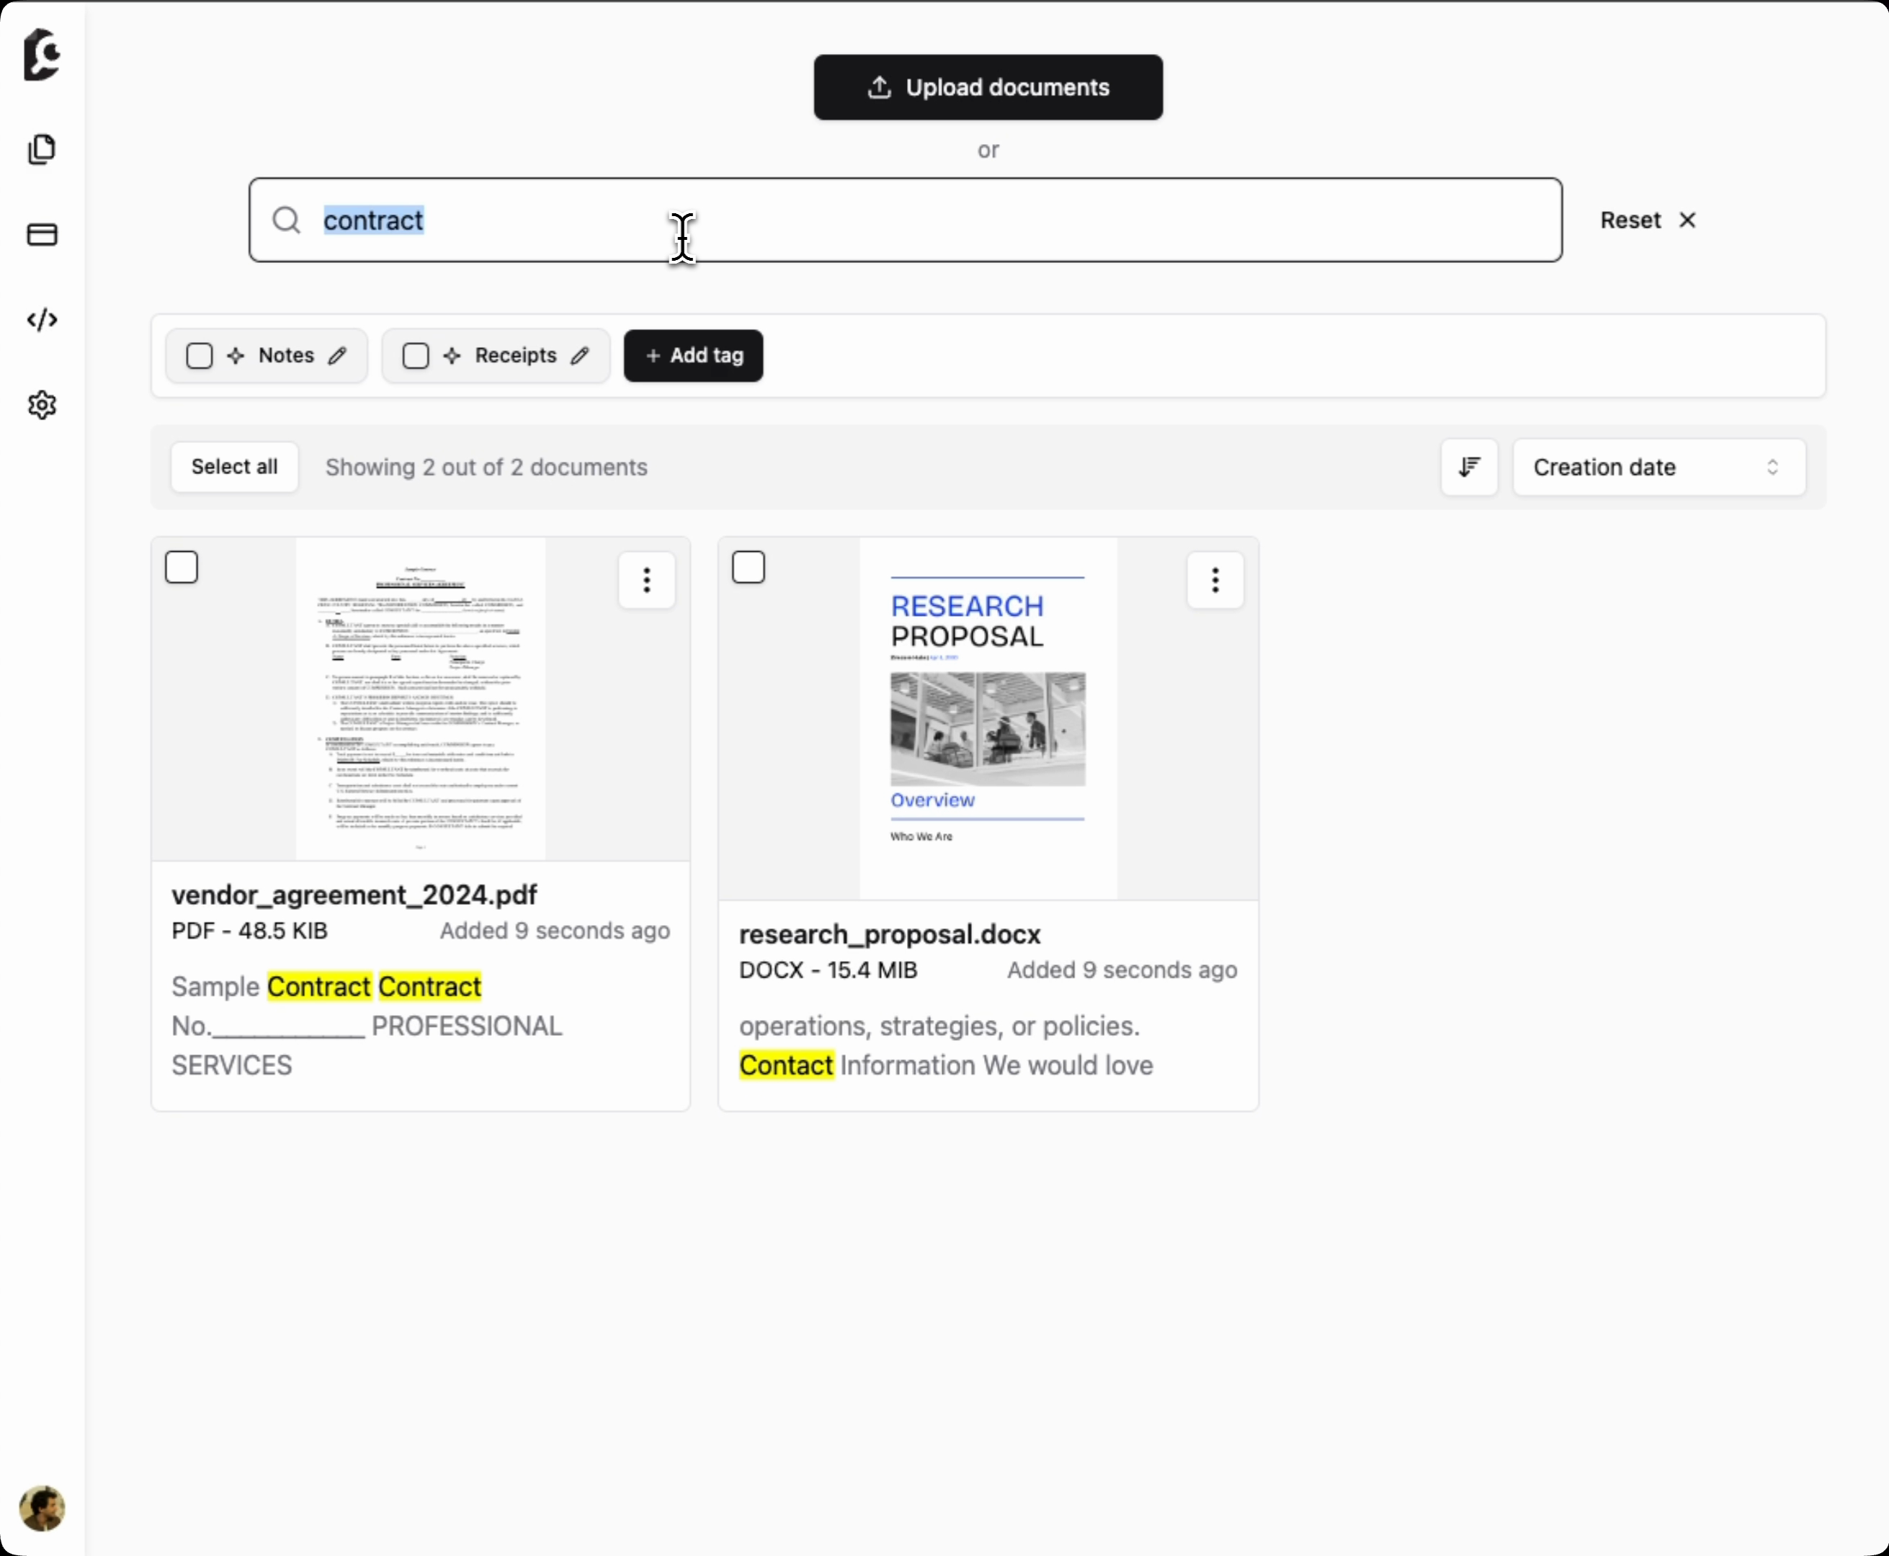This screenshot has height=1556, width=1889.
Task: Open the documents page in sidebar
Action: [42, 149]
